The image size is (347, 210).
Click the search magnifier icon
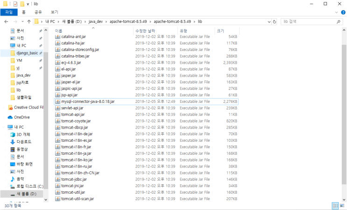338,22
